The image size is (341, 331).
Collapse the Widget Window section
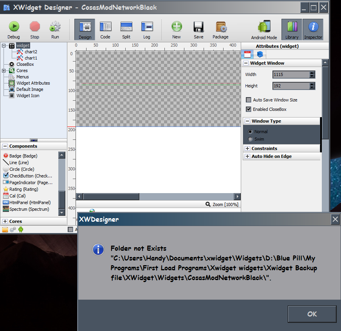coord(246,63)
